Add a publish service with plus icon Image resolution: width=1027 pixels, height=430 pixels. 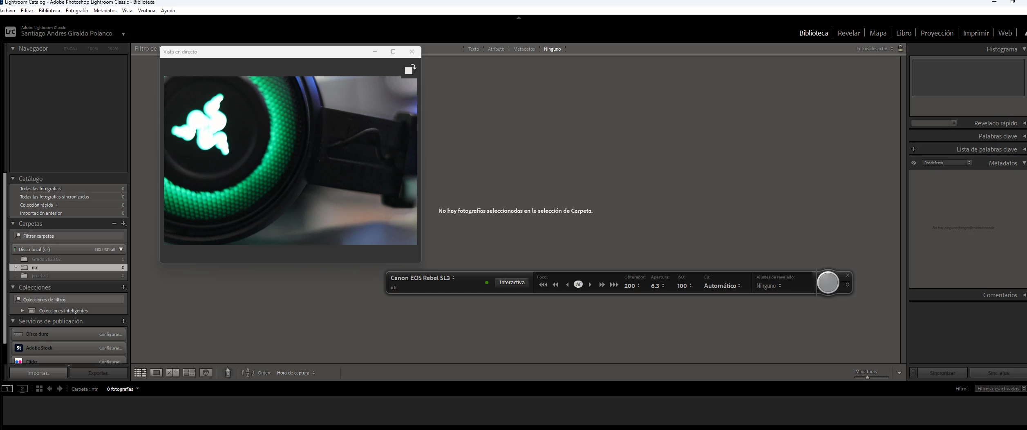point(124,321)
